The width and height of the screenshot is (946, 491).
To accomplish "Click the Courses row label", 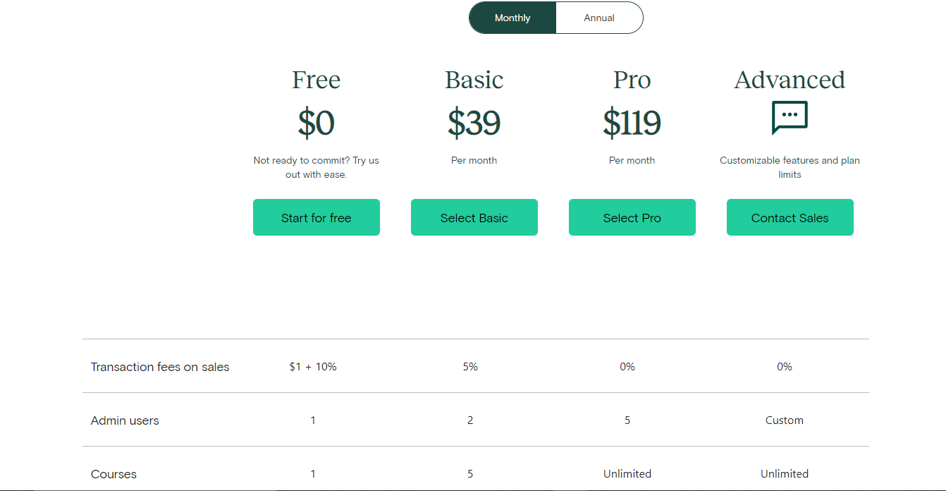I will pyautogui.click(x=113, y=474).
